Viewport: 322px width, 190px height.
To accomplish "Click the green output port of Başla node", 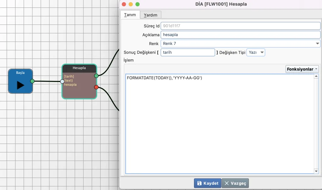I will point(32,81).
